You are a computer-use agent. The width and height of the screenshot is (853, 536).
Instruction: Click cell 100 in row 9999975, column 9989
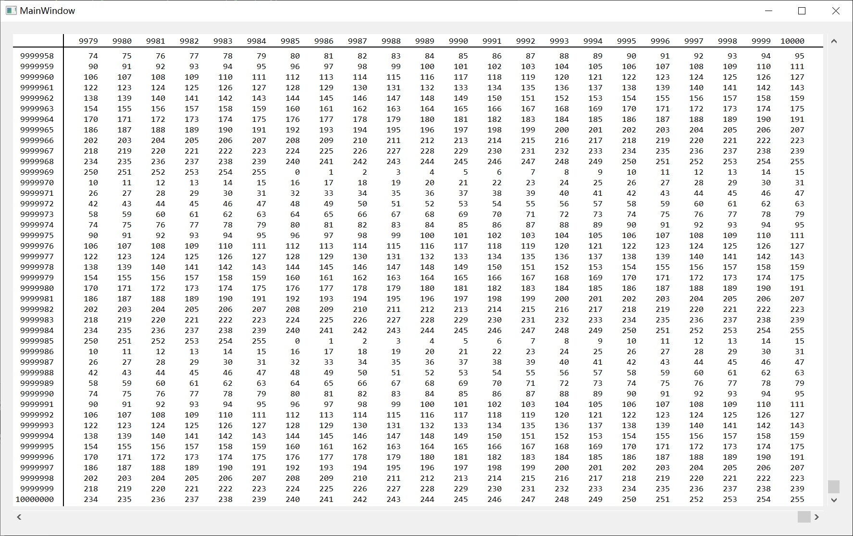click(x=427, y=236)
